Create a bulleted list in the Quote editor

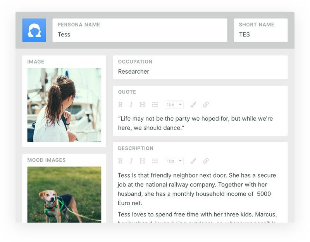point(155,104)
